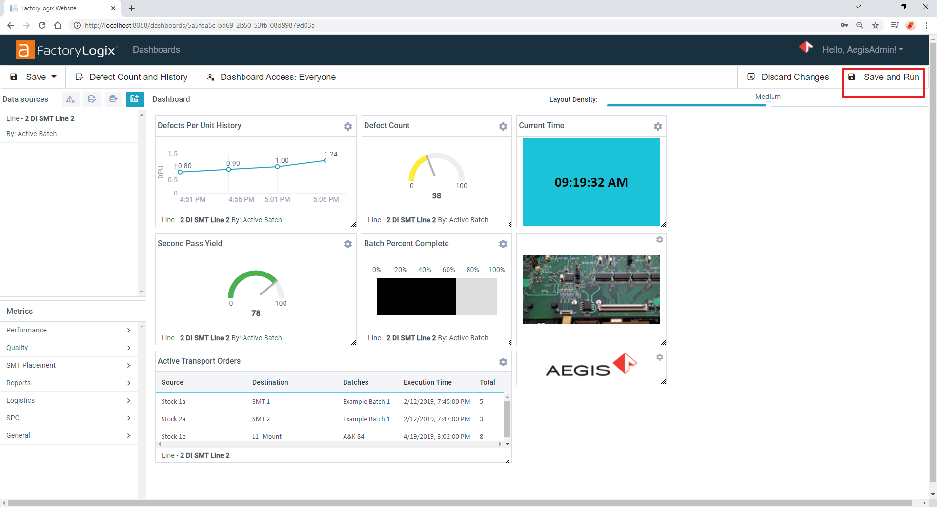The height and width of the screenshot is (507, 937).
Task: Click the Save and Run button
Action: coord(883,77)
